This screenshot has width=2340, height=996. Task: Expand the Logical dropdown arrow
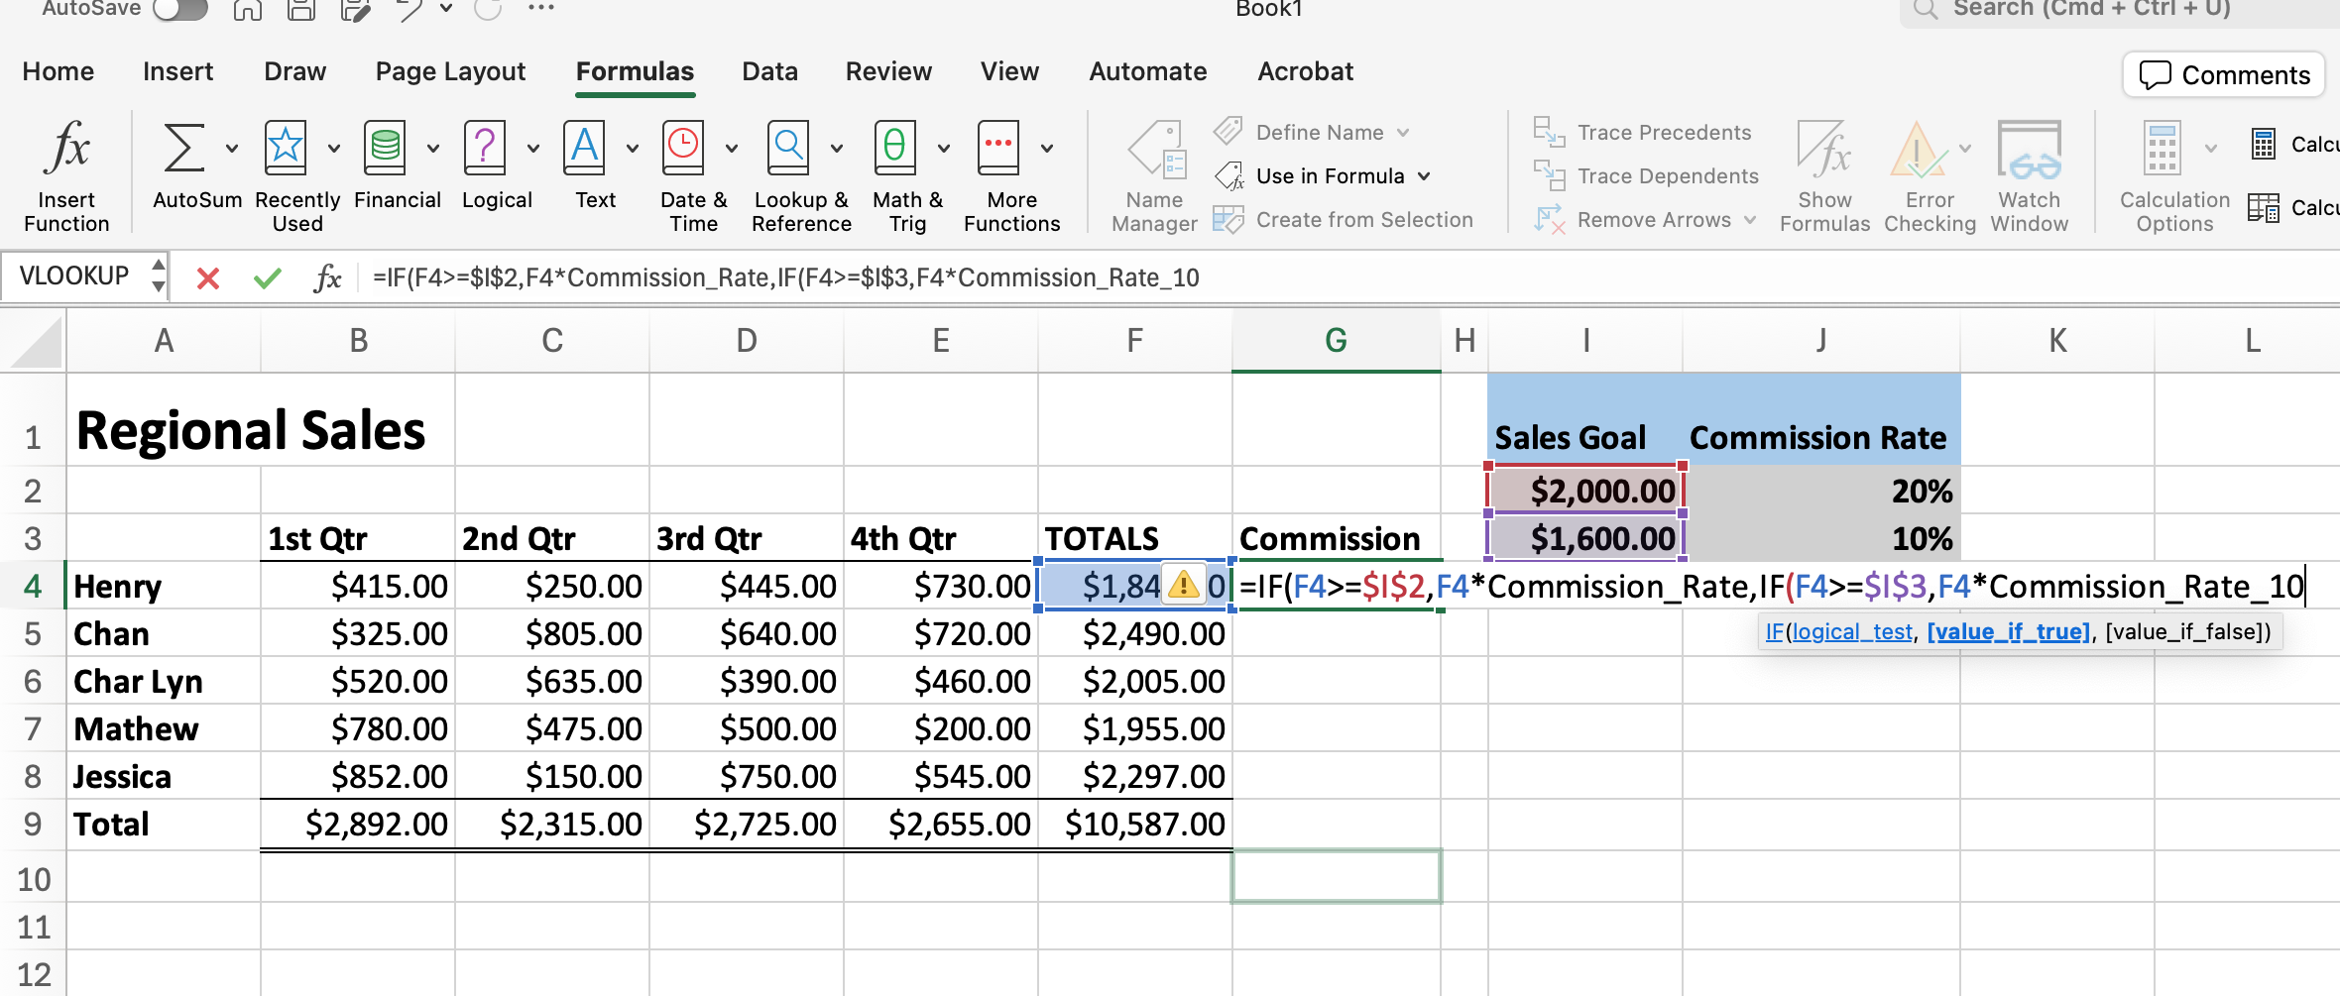[533, 149]
